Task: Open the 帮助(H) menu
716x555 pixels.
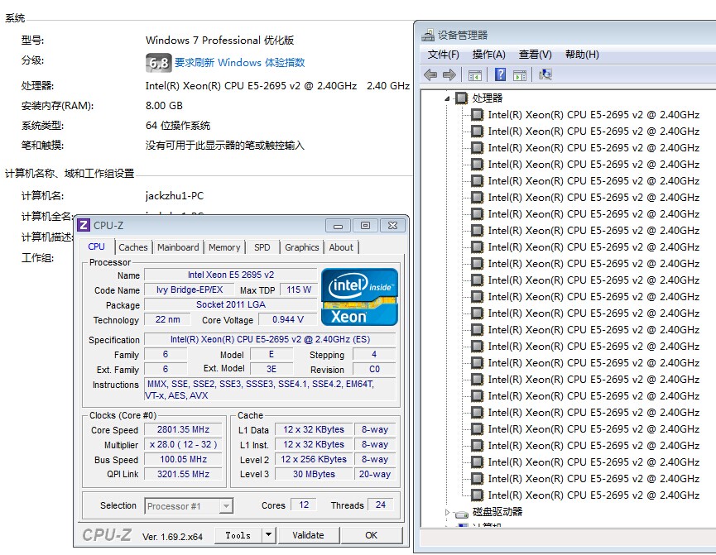Action: (x=582, y=55)
